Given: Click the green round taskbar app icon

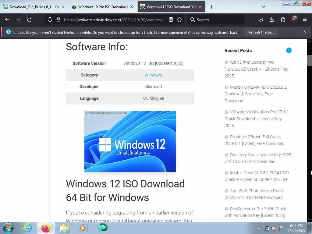Looking at the screenshot, I should (103, 228).
